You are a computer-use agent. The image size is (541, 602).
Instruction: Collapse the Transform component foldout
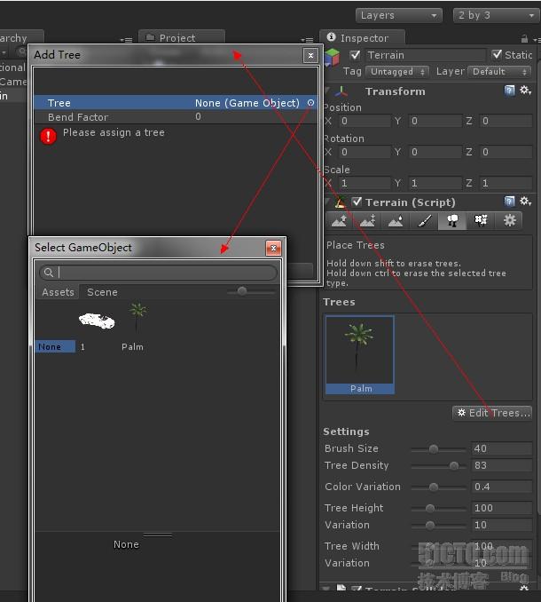[327, 91]
